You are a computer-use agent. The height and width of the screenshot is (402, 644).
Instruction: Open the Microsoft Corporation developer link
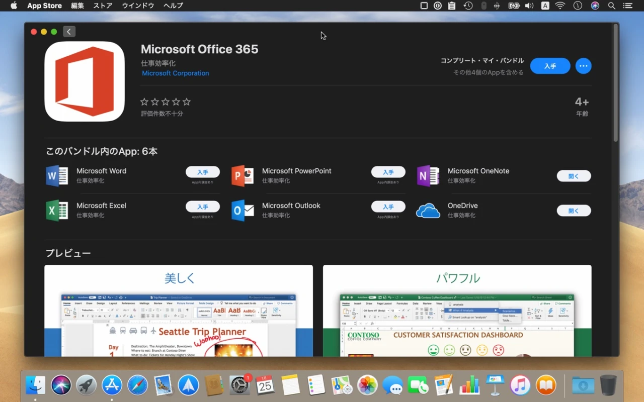(x=175, y=73)
